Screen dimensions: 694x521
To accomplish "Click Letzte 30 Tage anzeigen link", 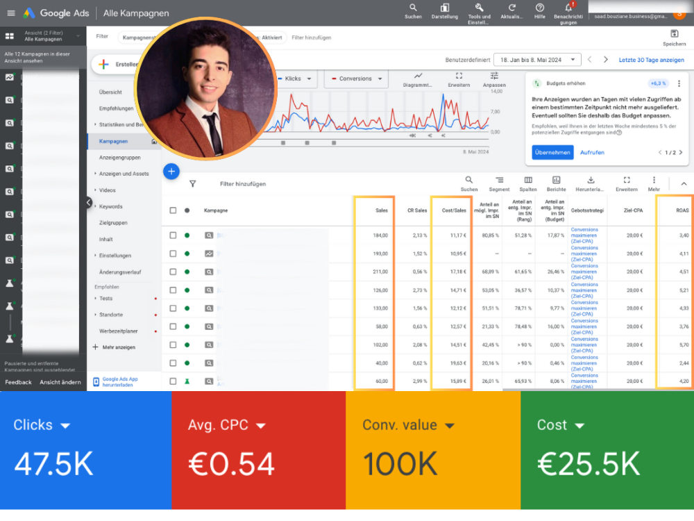I will click(x=651, y=60).
